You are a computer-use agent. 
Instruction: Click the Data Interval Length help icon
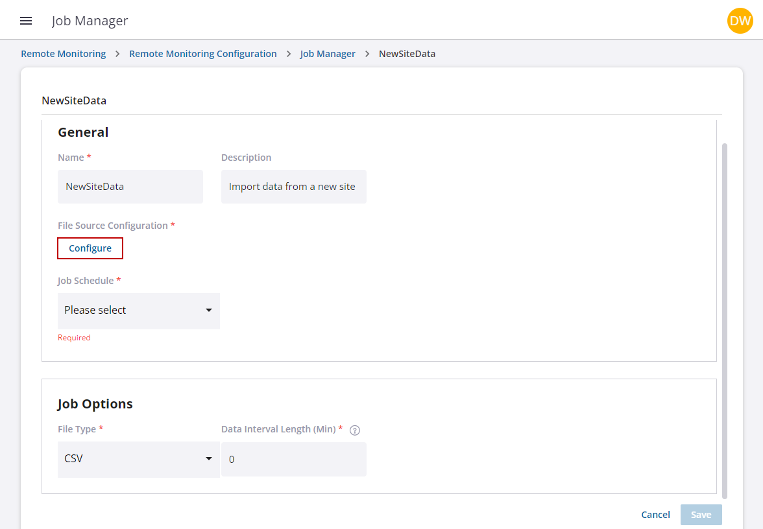[354, 430]
